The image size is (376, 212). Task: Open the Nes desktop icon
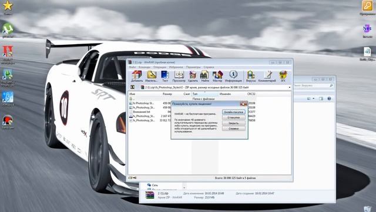[367, 31]
